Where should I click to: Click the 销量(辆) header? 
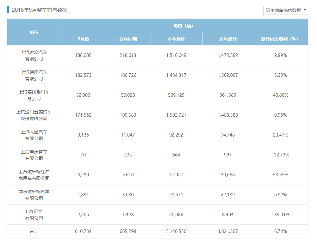click(x=184, y=26)
